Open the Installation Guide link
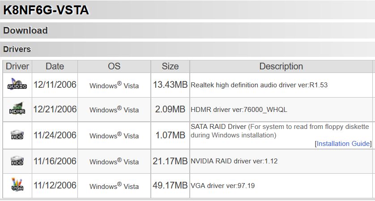This screenshot has height=201, width=375. 343,144
